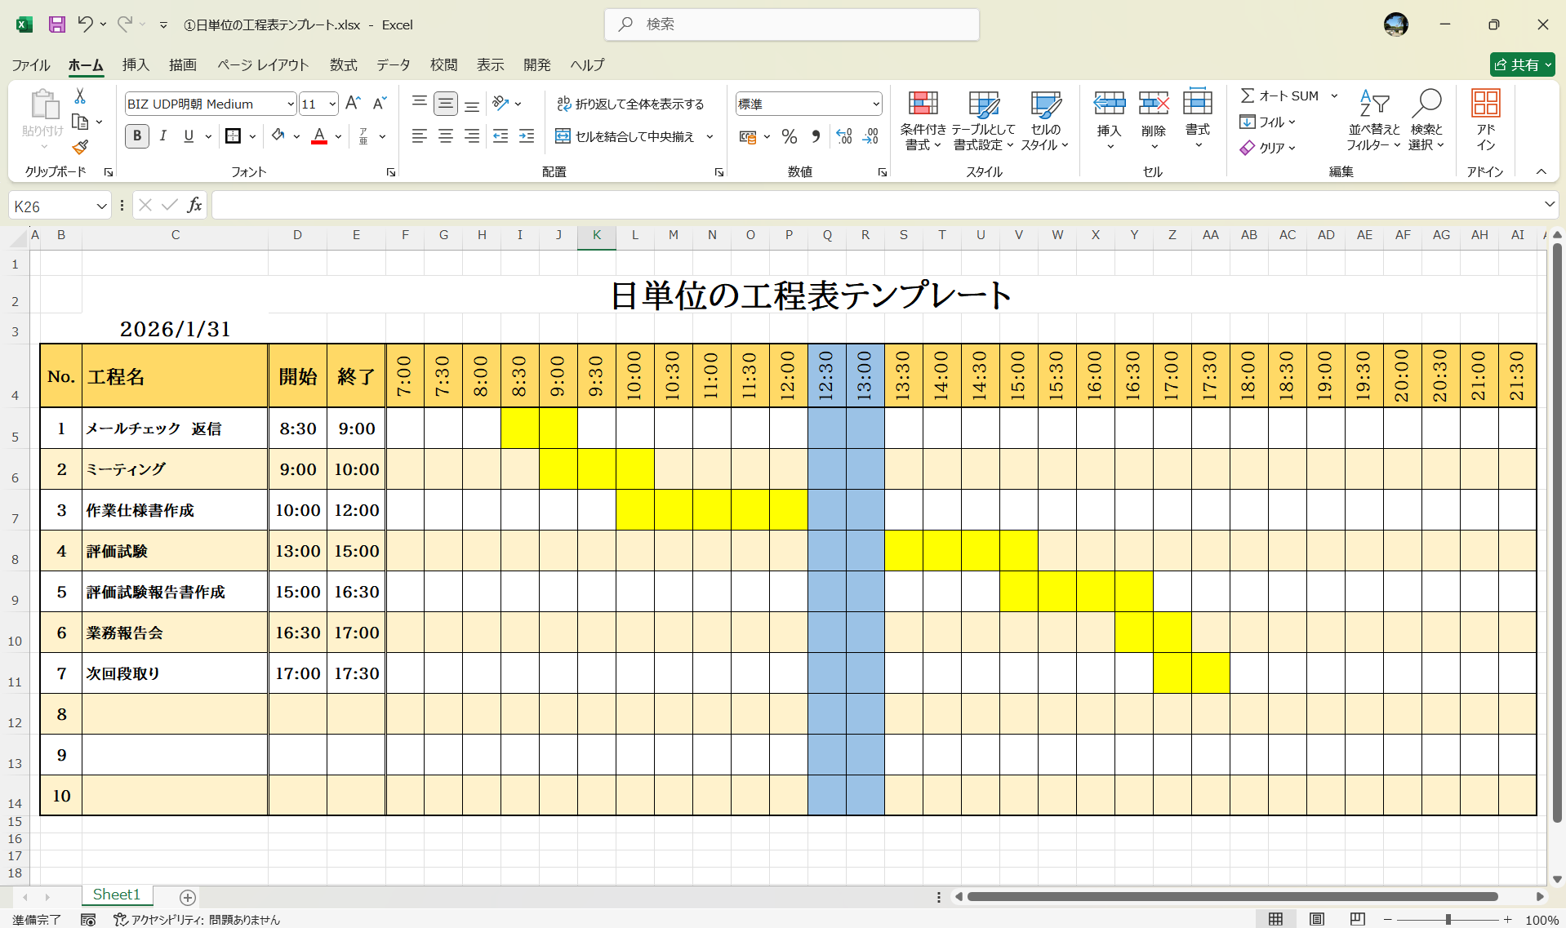Enable wrap text for the cell
Image resolution: width=1566 pixels, height=928 pixels.
click(x=633, y=104)
